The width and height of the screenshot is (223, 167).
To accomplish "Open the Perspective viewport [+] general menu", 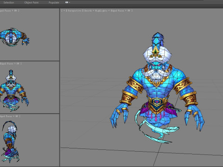I will [x=64, y=11].
